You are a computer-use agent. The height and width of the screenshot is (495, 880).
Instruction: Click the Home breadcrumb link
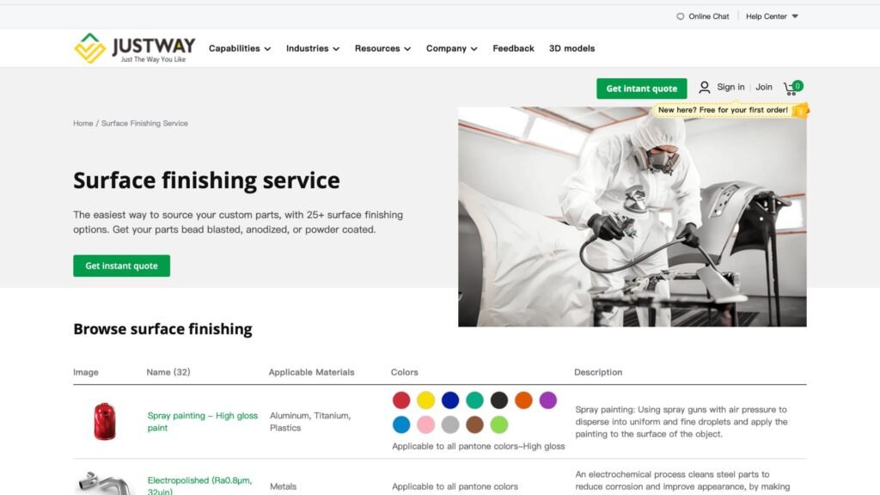click(83, 124)
